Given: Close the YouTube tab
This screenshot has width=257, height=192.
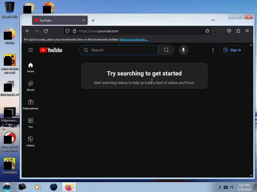Looking at the screenshot, I should (84, 20).
